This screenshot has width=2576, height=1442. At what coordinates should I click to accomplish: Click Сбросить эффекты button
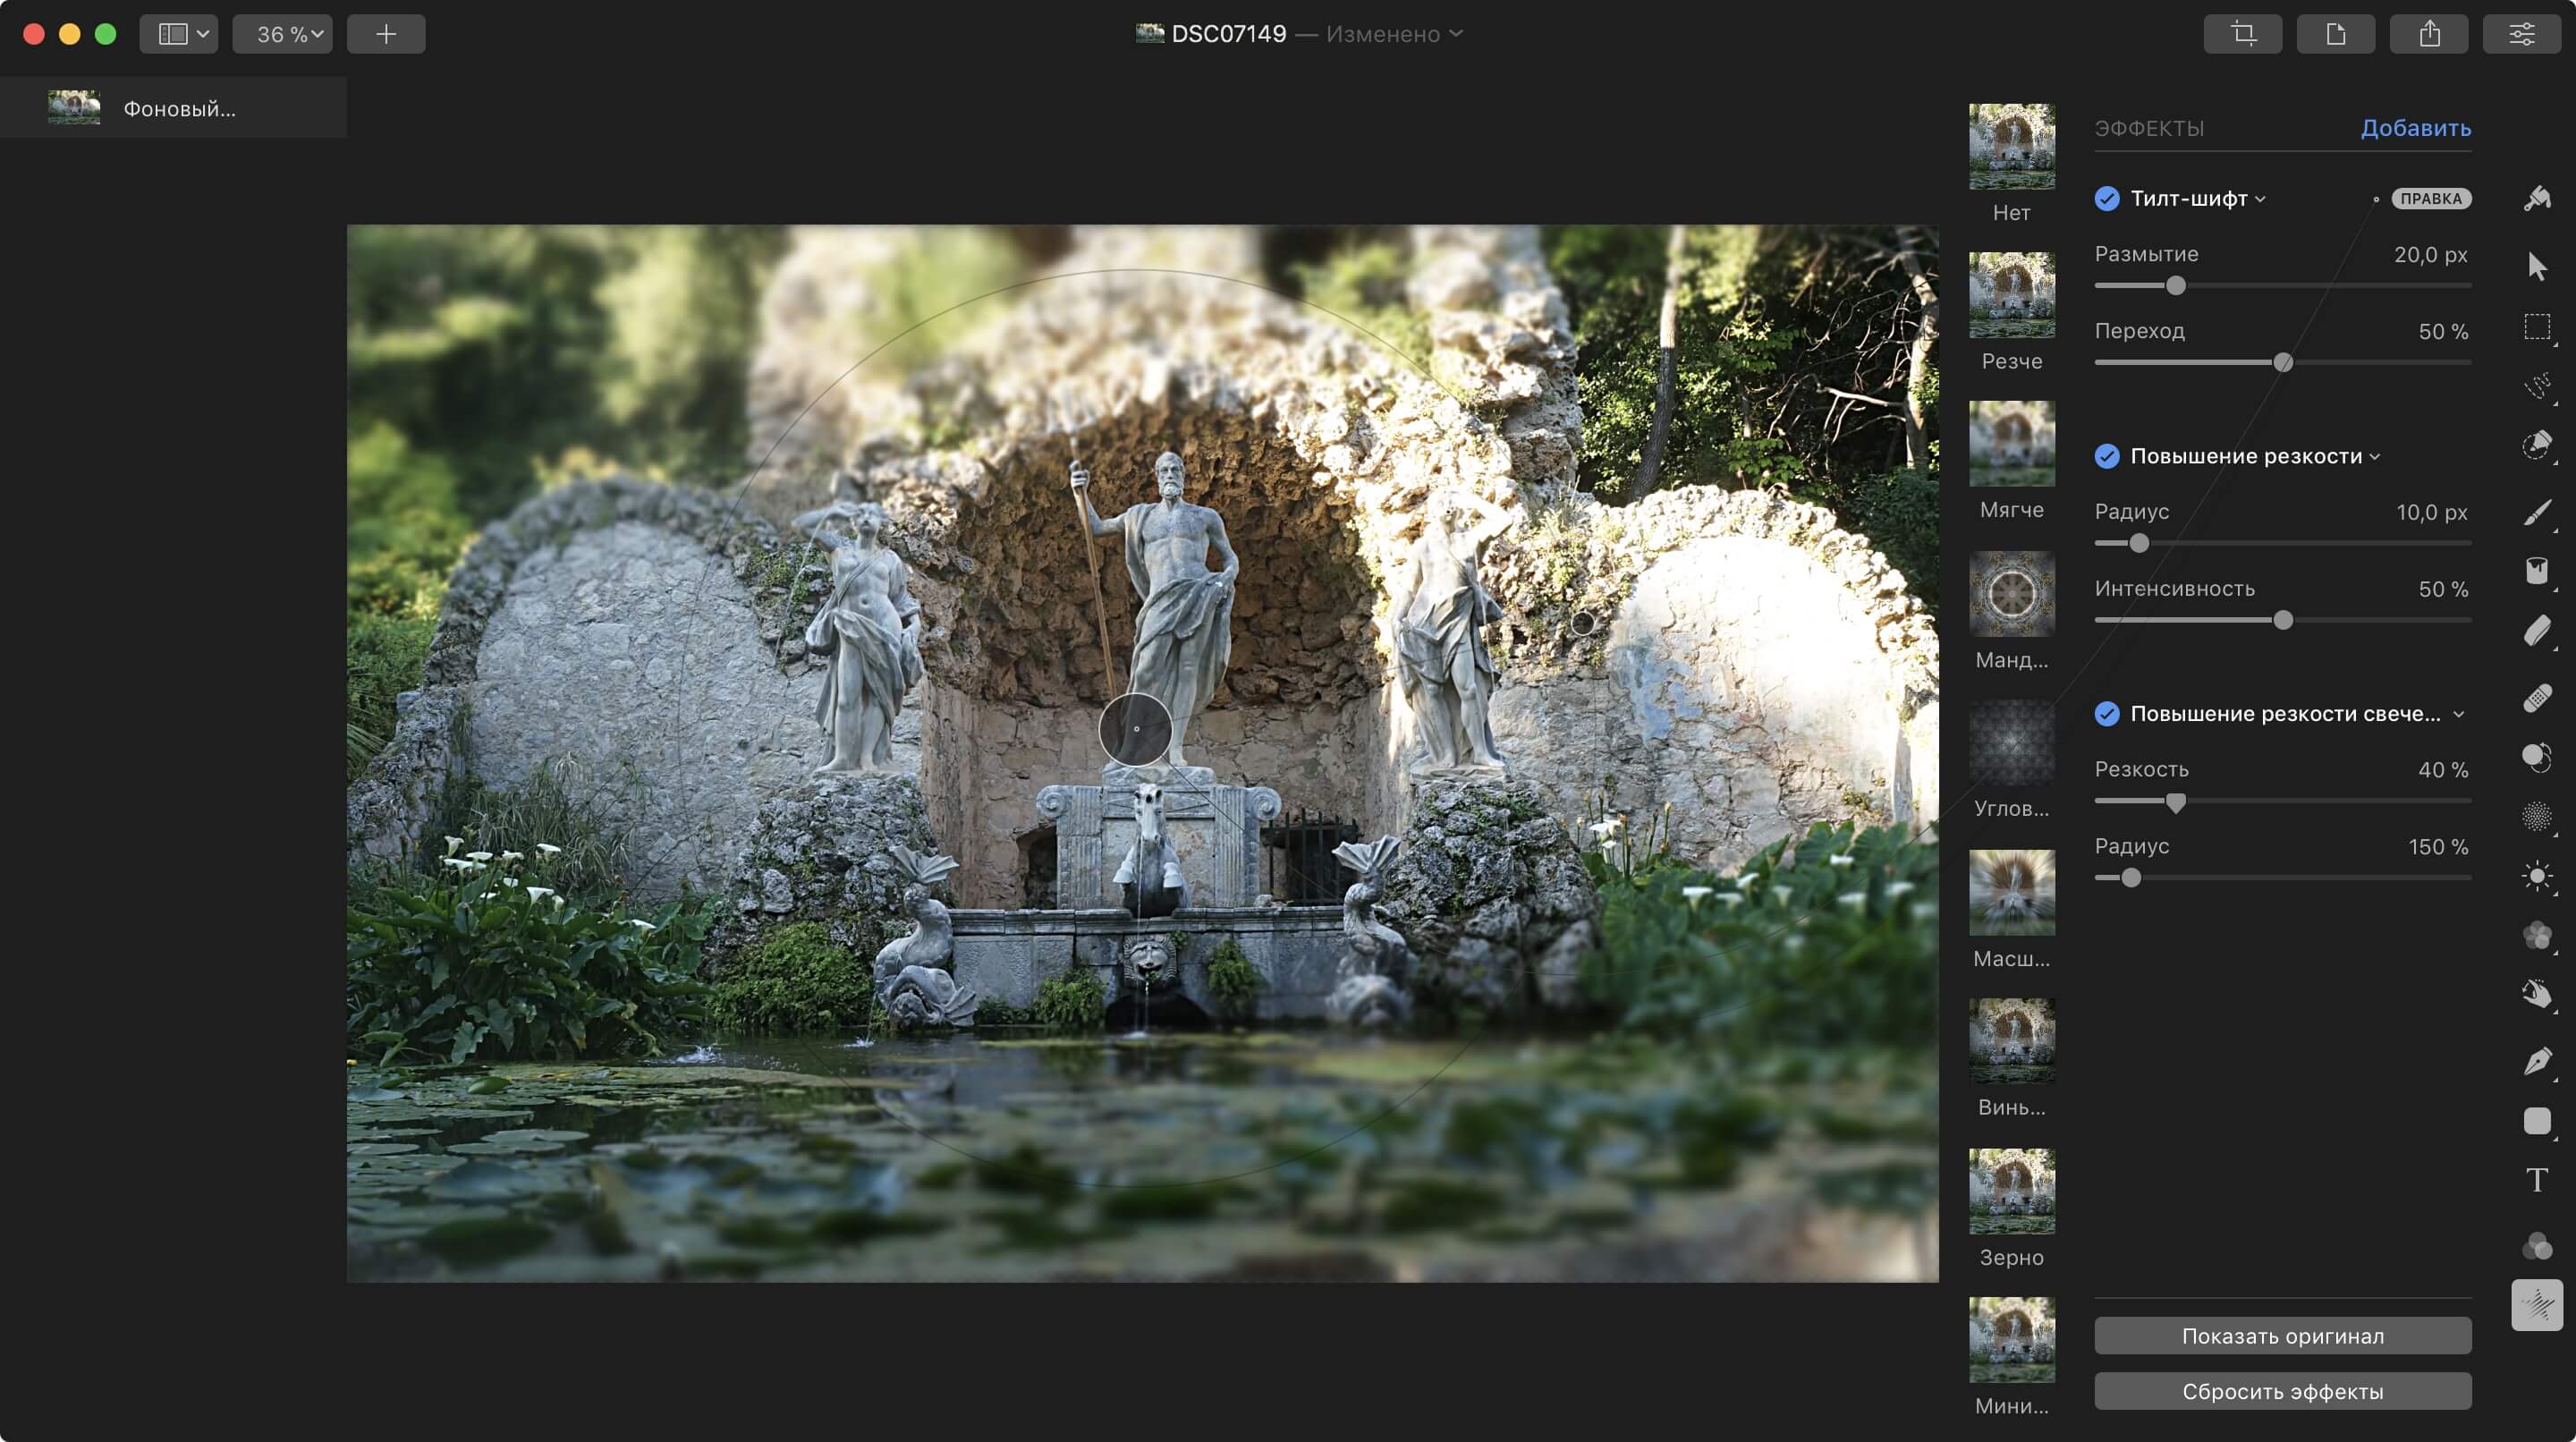click(x=2283, y=1392)
